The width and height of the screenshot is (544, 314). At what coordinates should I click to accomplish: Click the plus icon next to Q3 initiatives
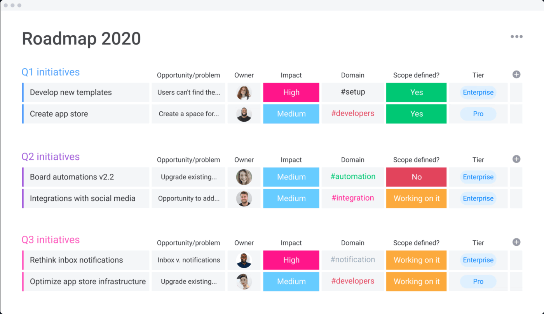coord(516,242)
